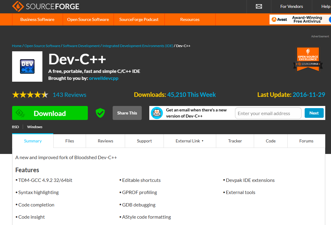Go to SourceForge Podcast

click(x=139, y=19)
